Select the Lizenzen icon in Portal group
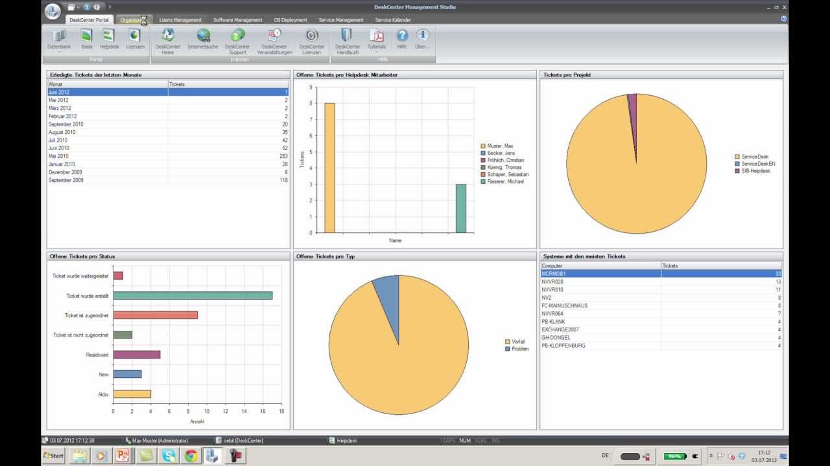This screenshot has height=466, width=830. [135, 39]
